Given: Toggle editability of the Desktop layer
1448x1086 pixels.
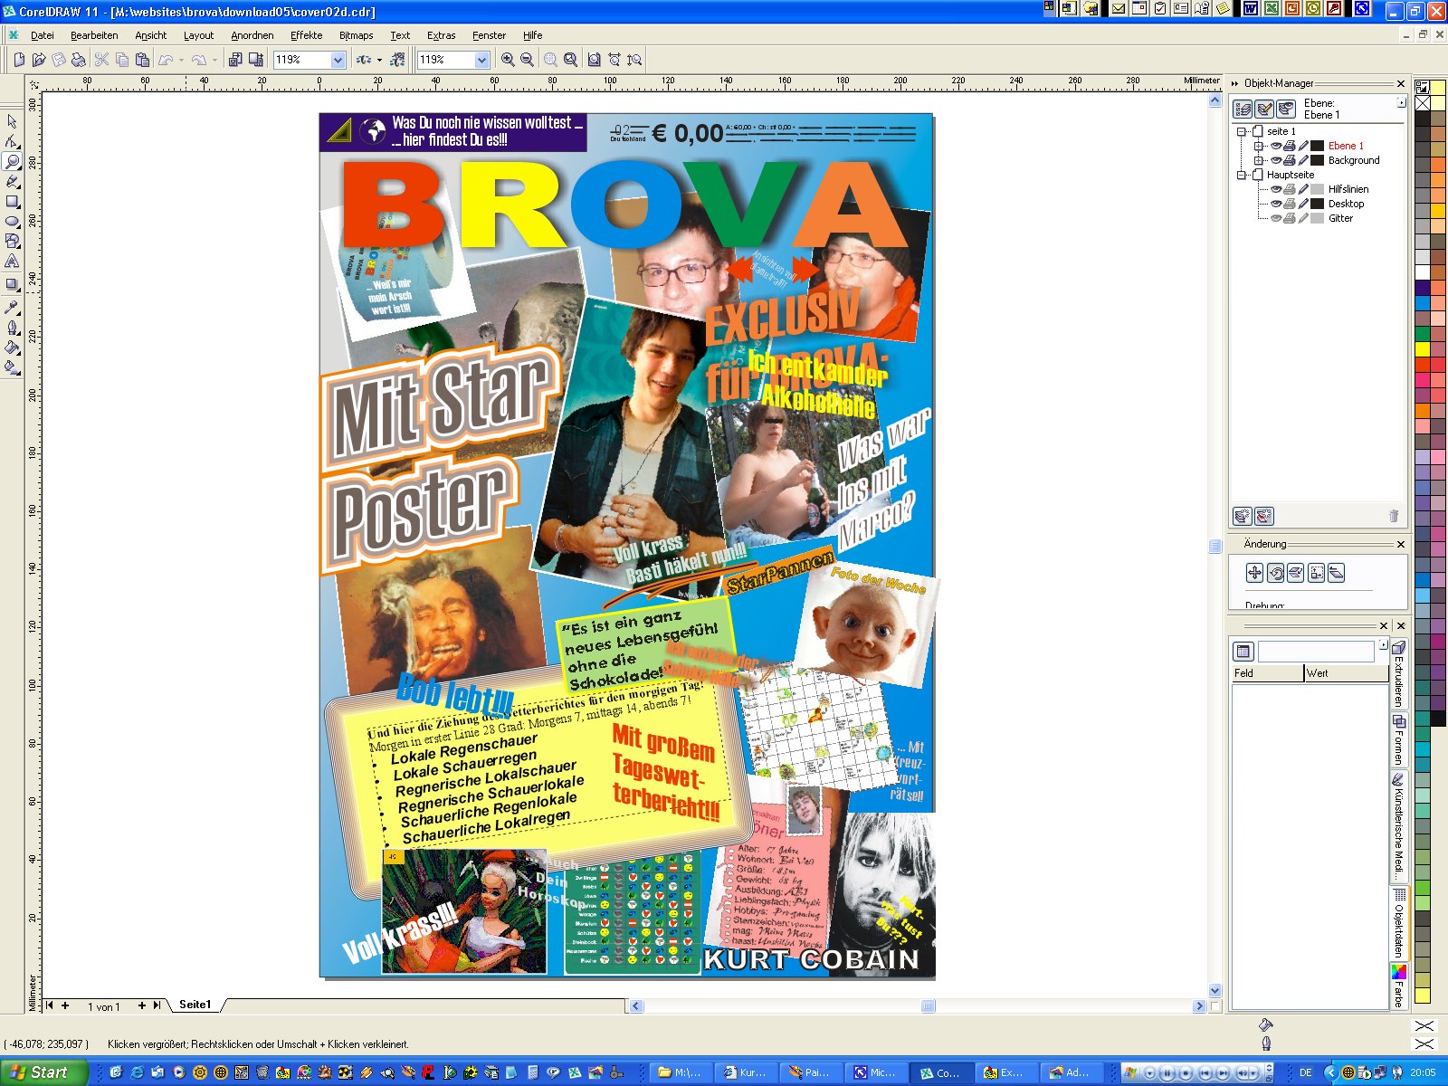Looking at the screenshot, I should point(1303,204).
